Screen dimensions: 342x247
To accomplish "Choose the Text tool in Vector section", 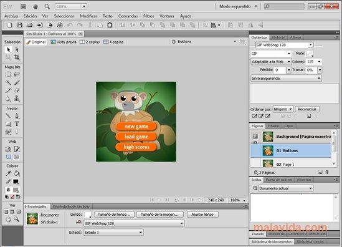I will pyautogui.click(x=17, y=124).
